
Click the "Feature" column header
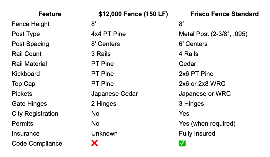[x=50, y=14]
